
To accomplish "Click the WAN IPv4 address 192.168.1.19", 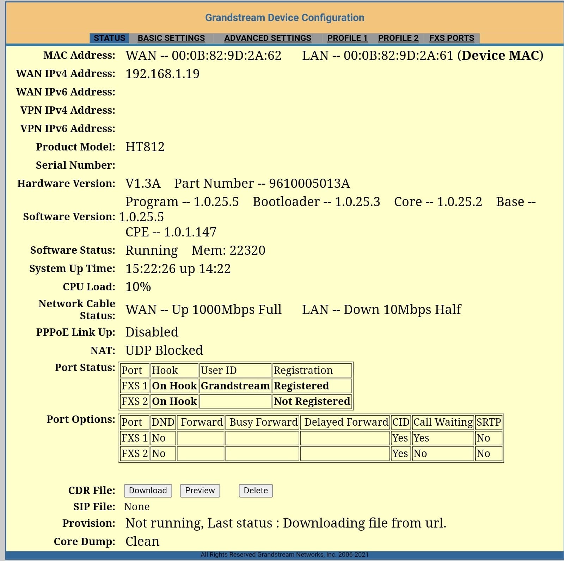I will pos(163,74).
